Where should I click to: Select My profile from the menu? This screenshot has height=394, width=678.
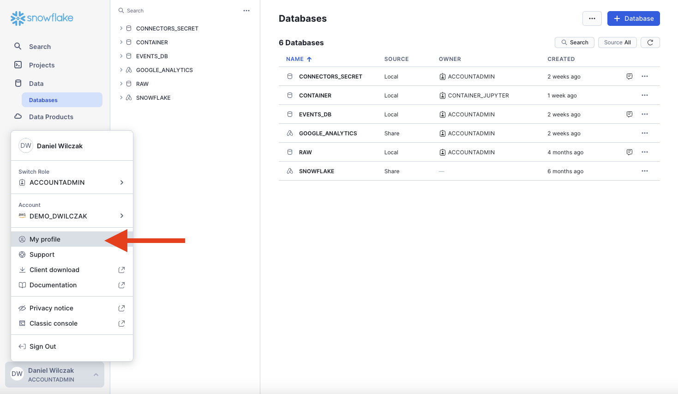click(x=45, y=239)
